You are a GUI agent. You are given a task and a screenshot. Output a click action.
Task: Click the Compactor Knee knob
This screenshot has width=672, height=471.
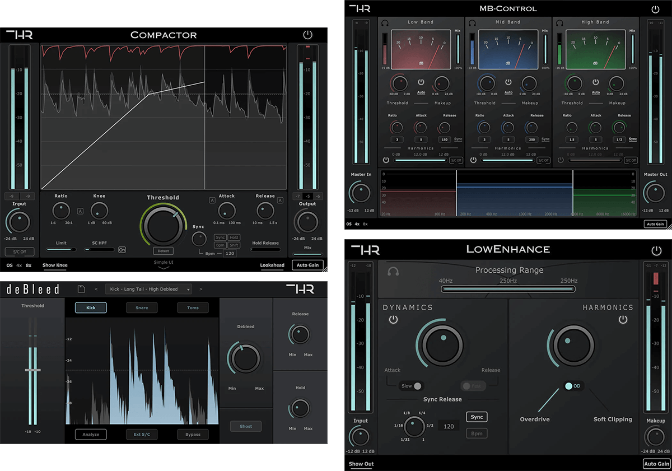[x=99, y=211]
